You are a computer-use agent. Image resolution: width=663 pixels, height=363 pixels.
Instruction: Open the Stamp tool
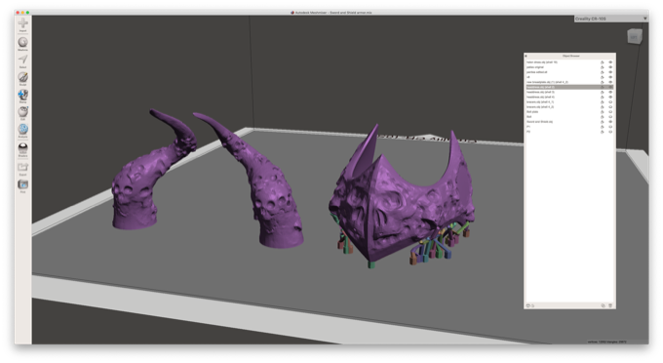point(22,96)
